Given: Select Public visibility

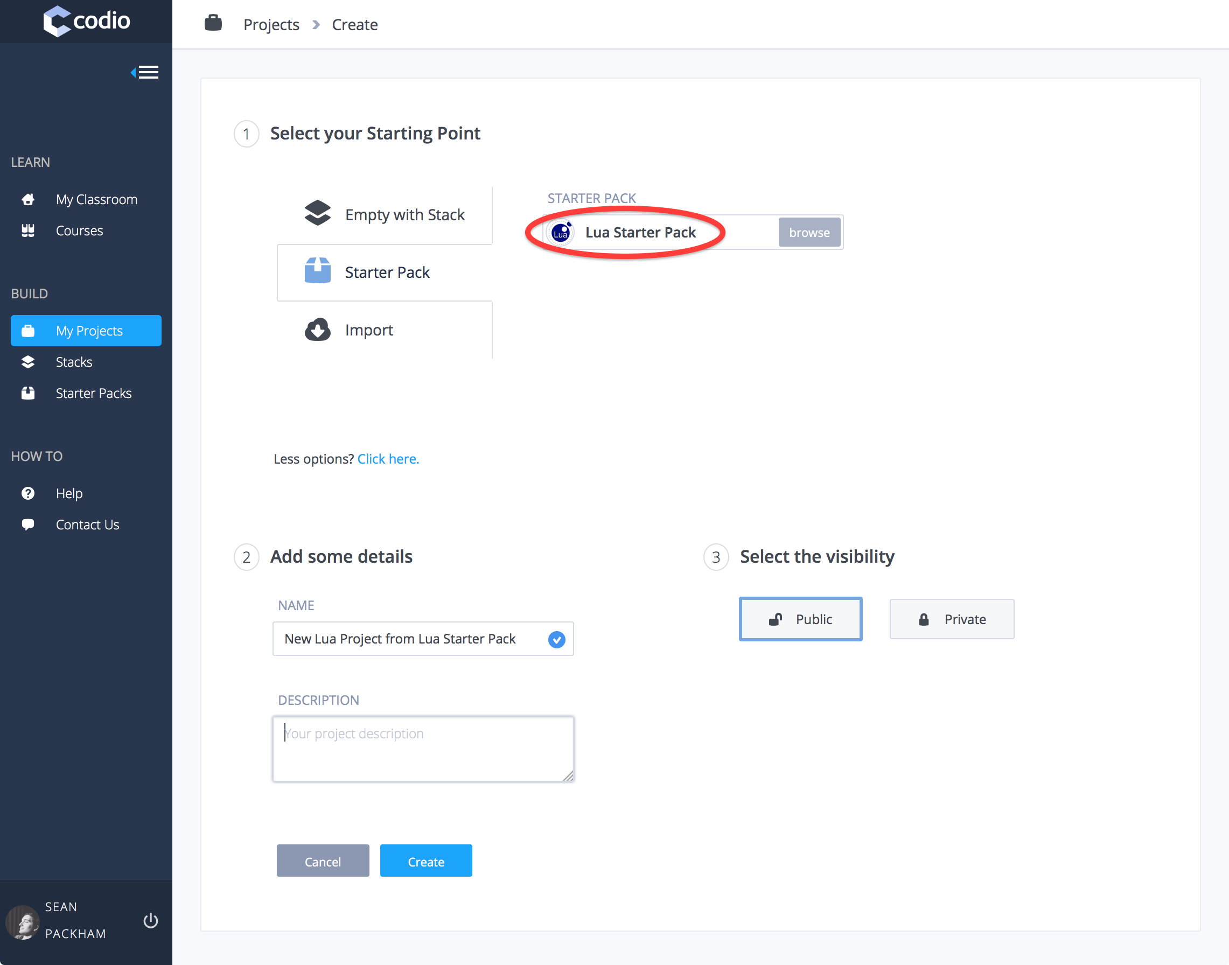Looking at the screenshot, I should pos(800,619).
